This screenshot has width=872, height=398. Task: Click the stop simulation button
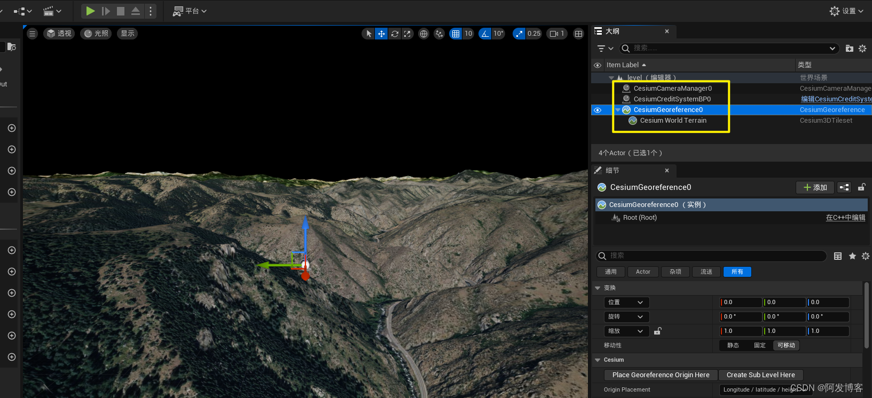[x=121, y=11]
